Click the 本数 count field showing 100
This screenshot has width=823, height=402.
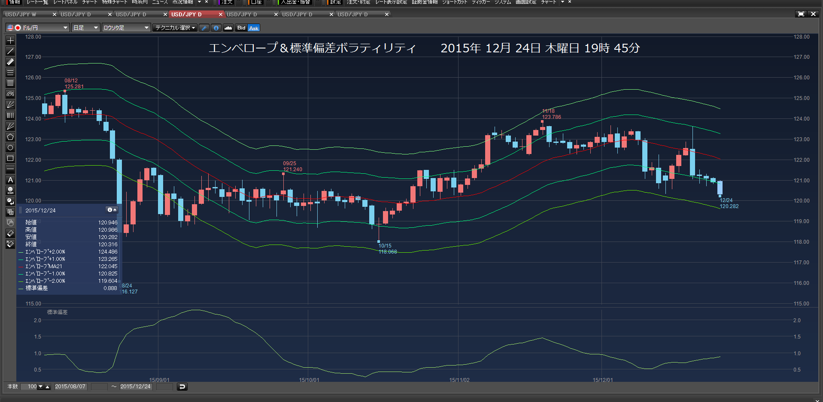pos(29,387)
